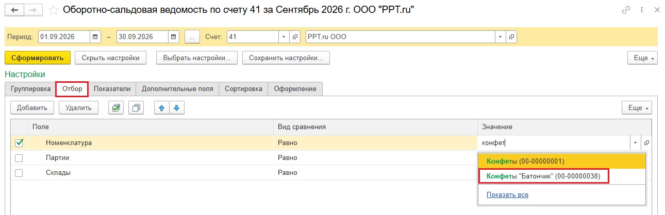Viewport: 665px width, 215px height.
Task: Enable the Склады filter checkbox
Action: click(19, 173)
